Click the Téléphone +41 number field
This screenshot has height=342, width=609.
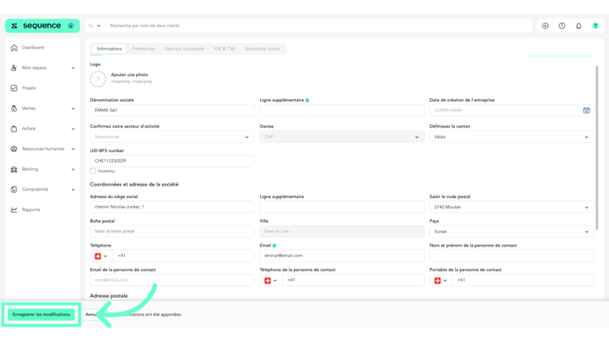coord(183,256)
